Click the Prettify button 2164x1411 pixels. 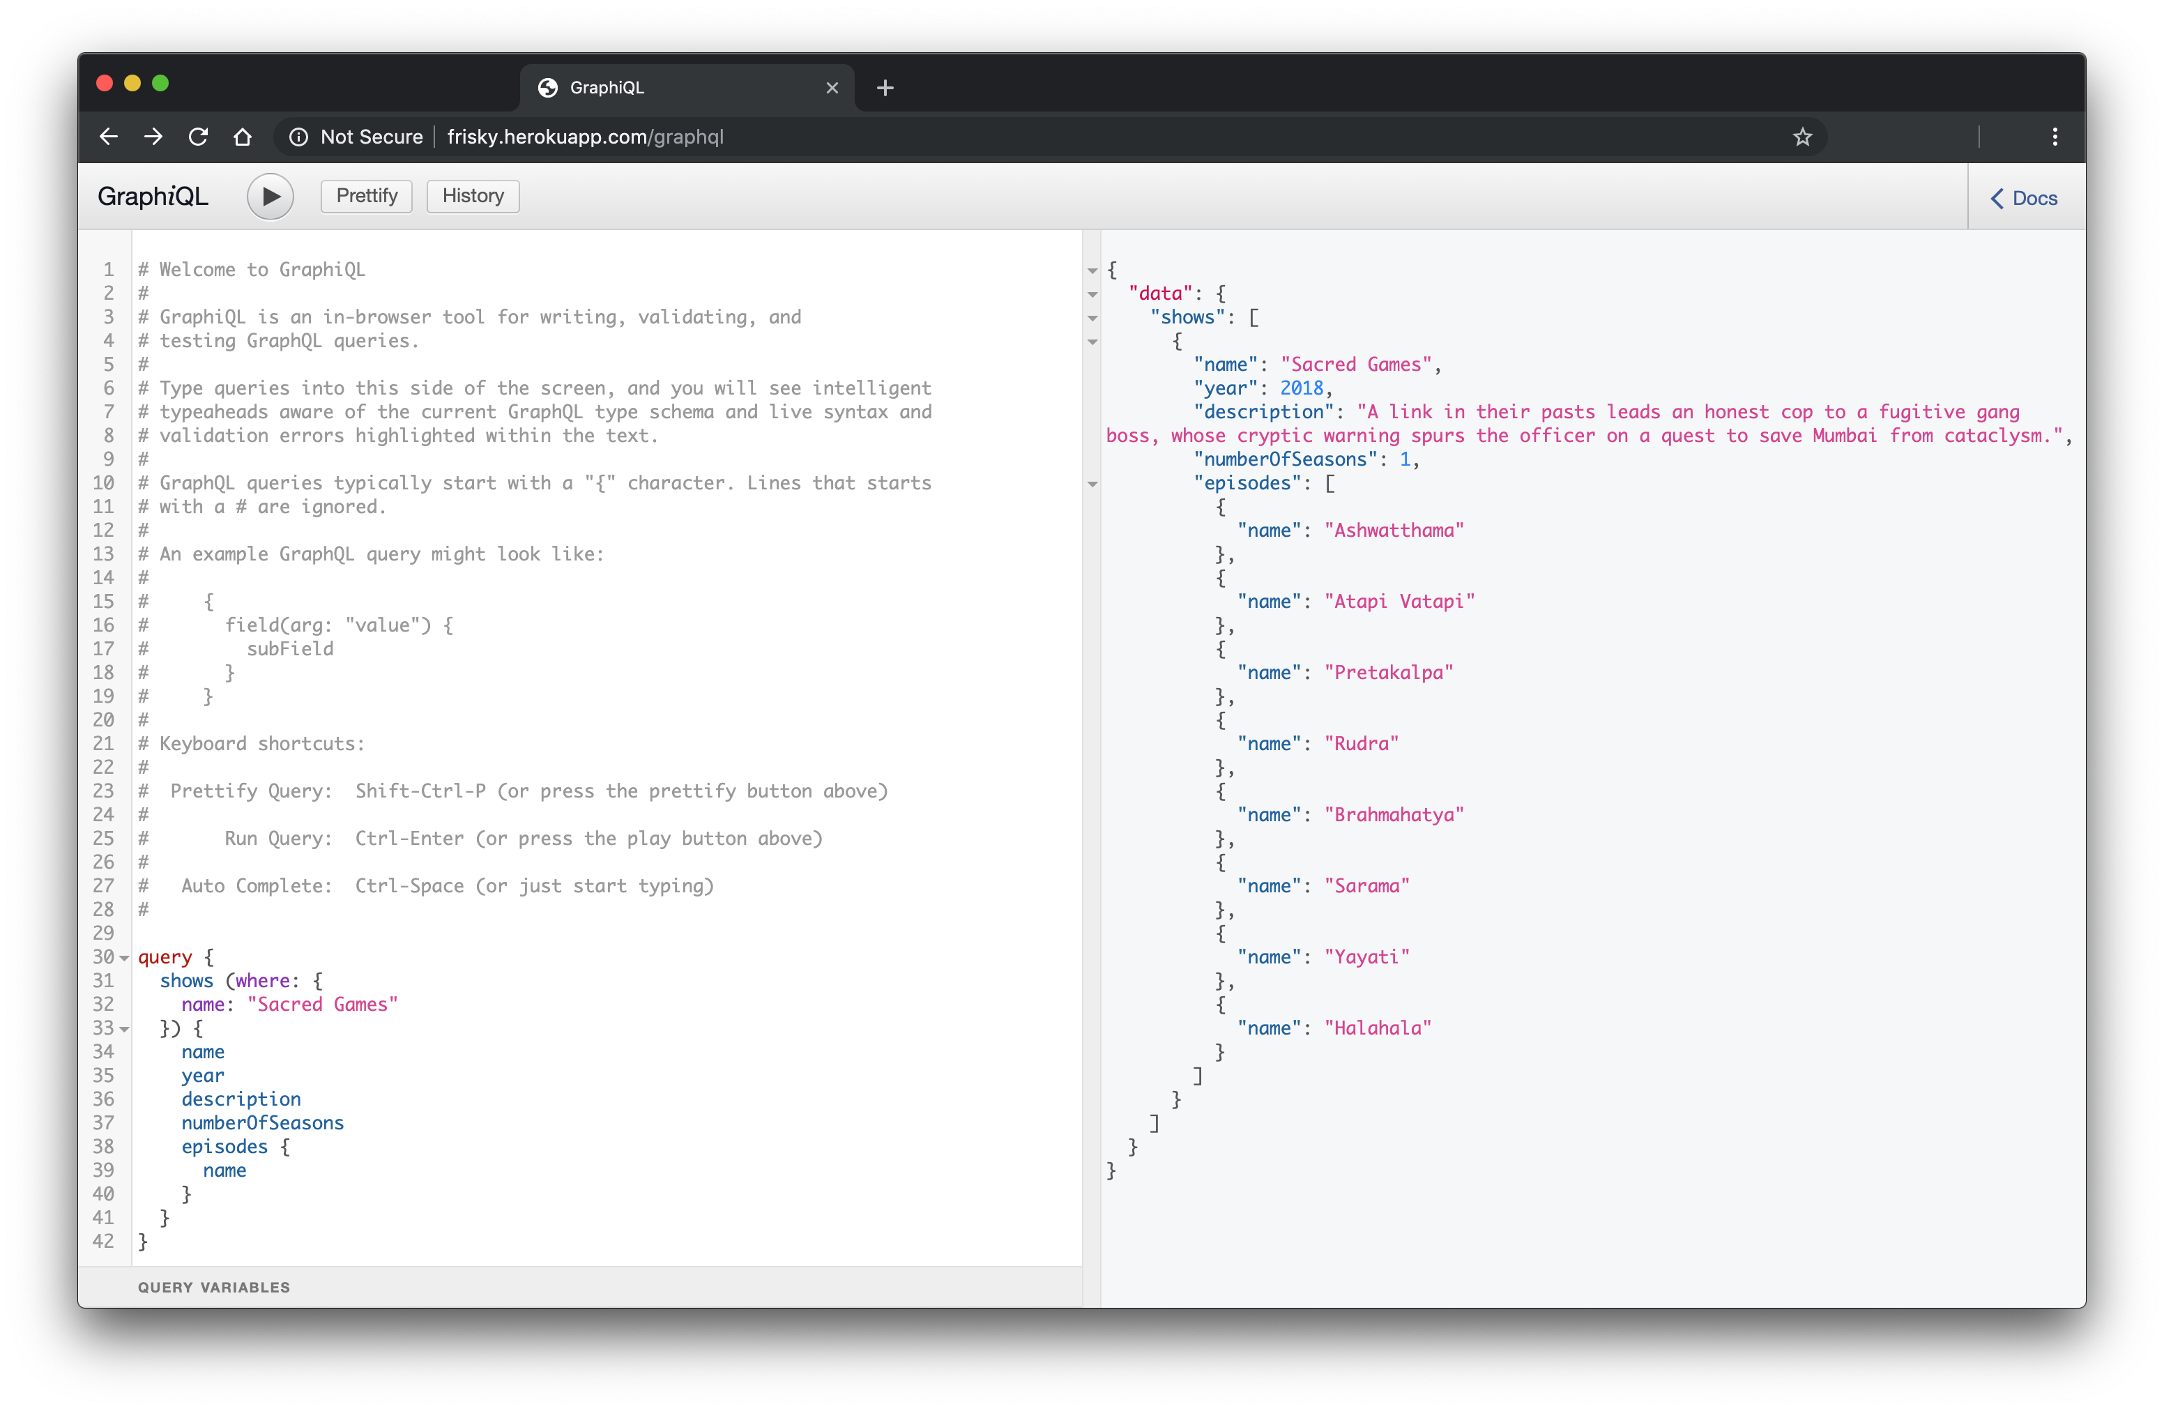point(367,197)
